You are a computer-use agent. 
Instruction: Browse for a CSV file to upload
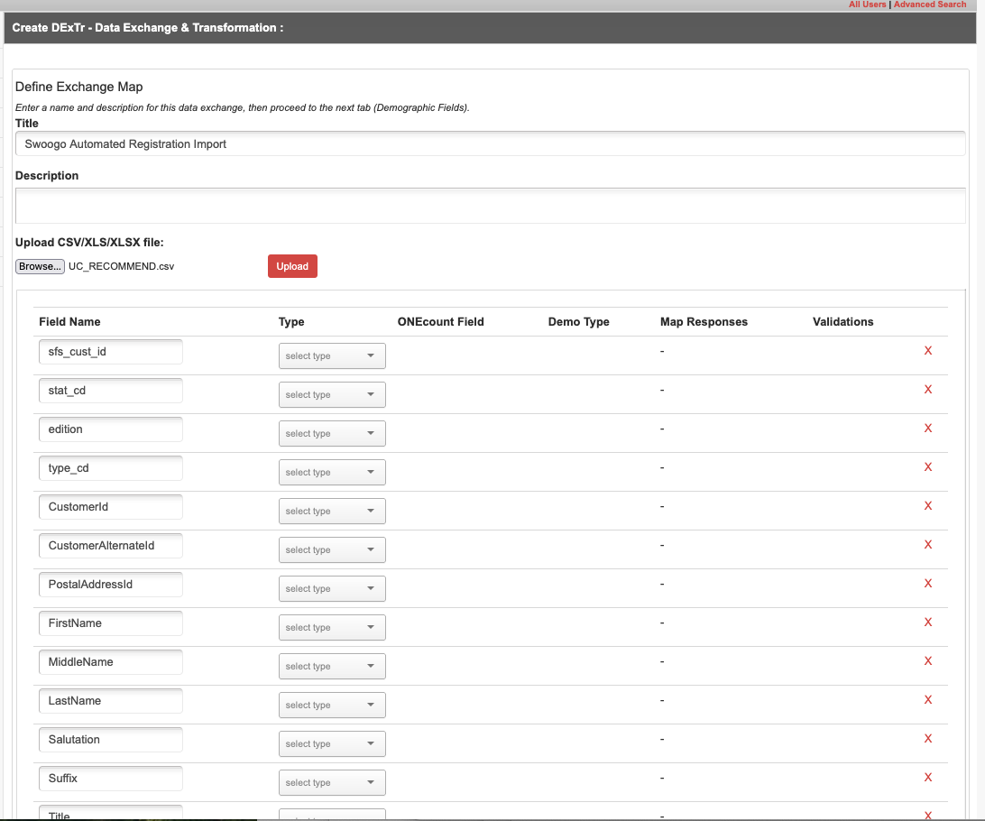click(41, 266)
